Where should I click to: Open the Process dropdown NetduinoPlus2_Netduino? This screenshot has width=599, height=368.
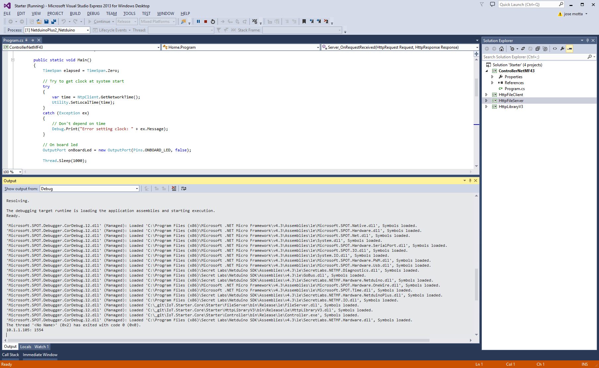[57, 30]
